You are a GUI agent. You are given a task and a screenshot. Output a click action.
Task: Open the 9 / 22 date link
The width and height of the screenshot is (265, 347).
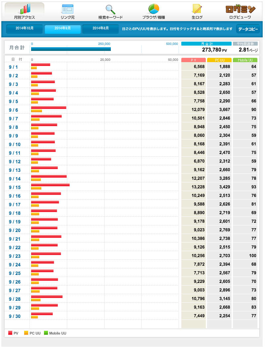(15, 248)
